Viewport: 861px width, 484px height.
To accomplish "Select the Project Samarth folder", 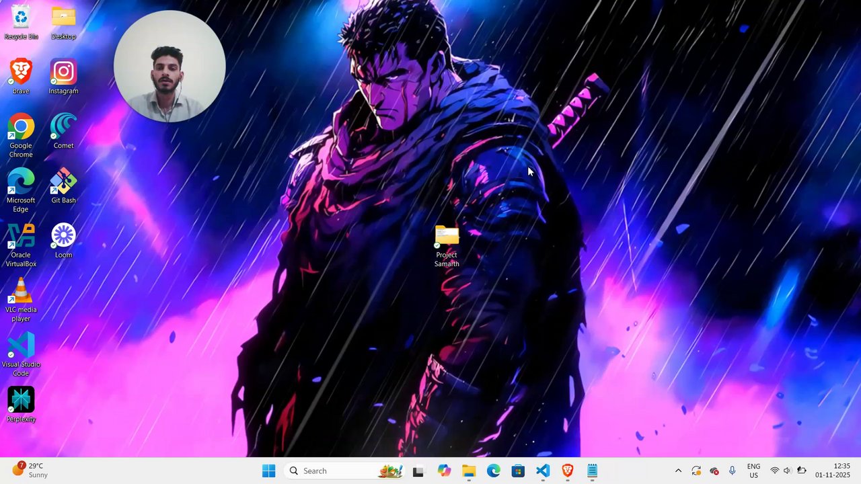I will (447, 247).
